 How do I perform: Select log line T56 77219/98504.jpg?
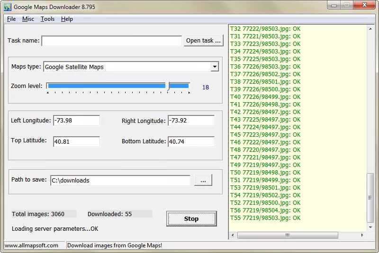pyautogui.click(x=265, y=210)
